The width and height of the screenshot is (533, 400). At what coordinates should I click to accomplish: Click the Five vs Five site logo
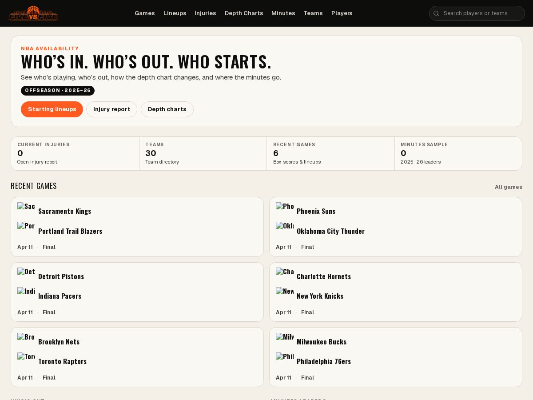[33, 13]
